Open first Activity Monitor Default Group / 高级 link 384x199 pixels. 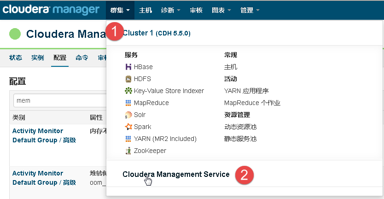coord(44,135)
